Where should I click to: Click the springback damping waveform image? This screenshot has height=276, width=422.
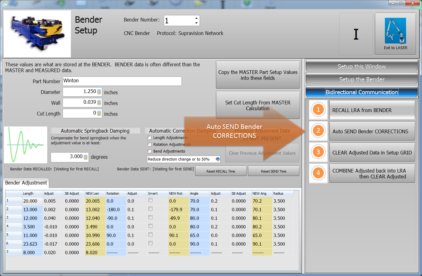pyautogui.click(x=26, y=145)
